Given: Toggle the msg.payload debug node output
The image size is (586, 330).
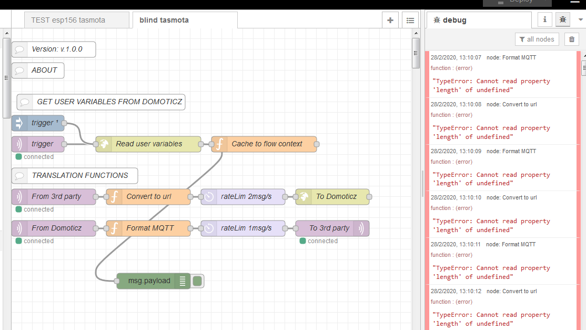Looking at the screenshot, I should [197, 281].
